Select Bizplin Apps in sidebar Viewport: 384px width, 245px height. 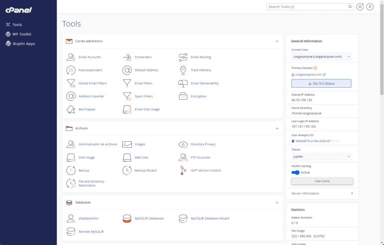(23, 44)
